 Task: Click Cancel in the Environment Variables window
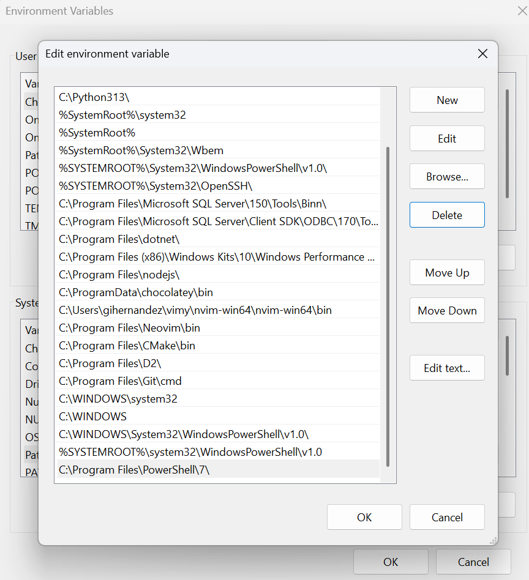click(473, 562)
